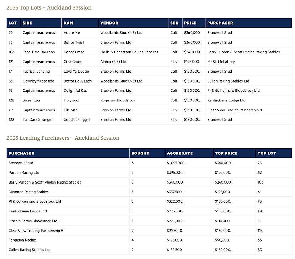Select the '$220,000.' aggregate value
This screenshot has width=295, height=259.
(x=175, y=221)
